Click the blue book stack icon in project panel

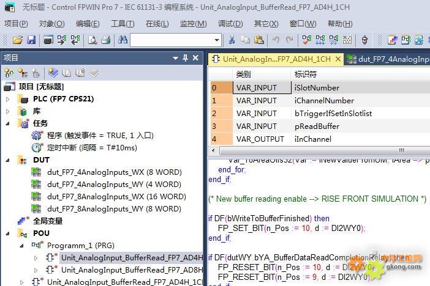(x=53, y=73)
